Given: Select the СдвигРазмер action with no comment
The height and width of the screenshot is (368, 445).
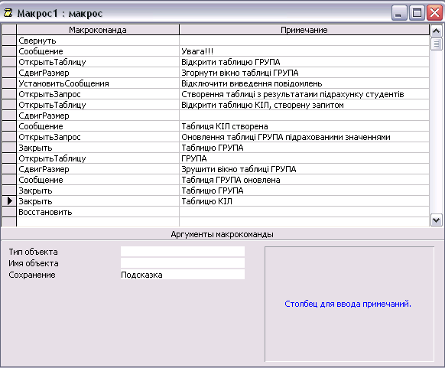Looking at the screenshot, I should tap(98, 116).
